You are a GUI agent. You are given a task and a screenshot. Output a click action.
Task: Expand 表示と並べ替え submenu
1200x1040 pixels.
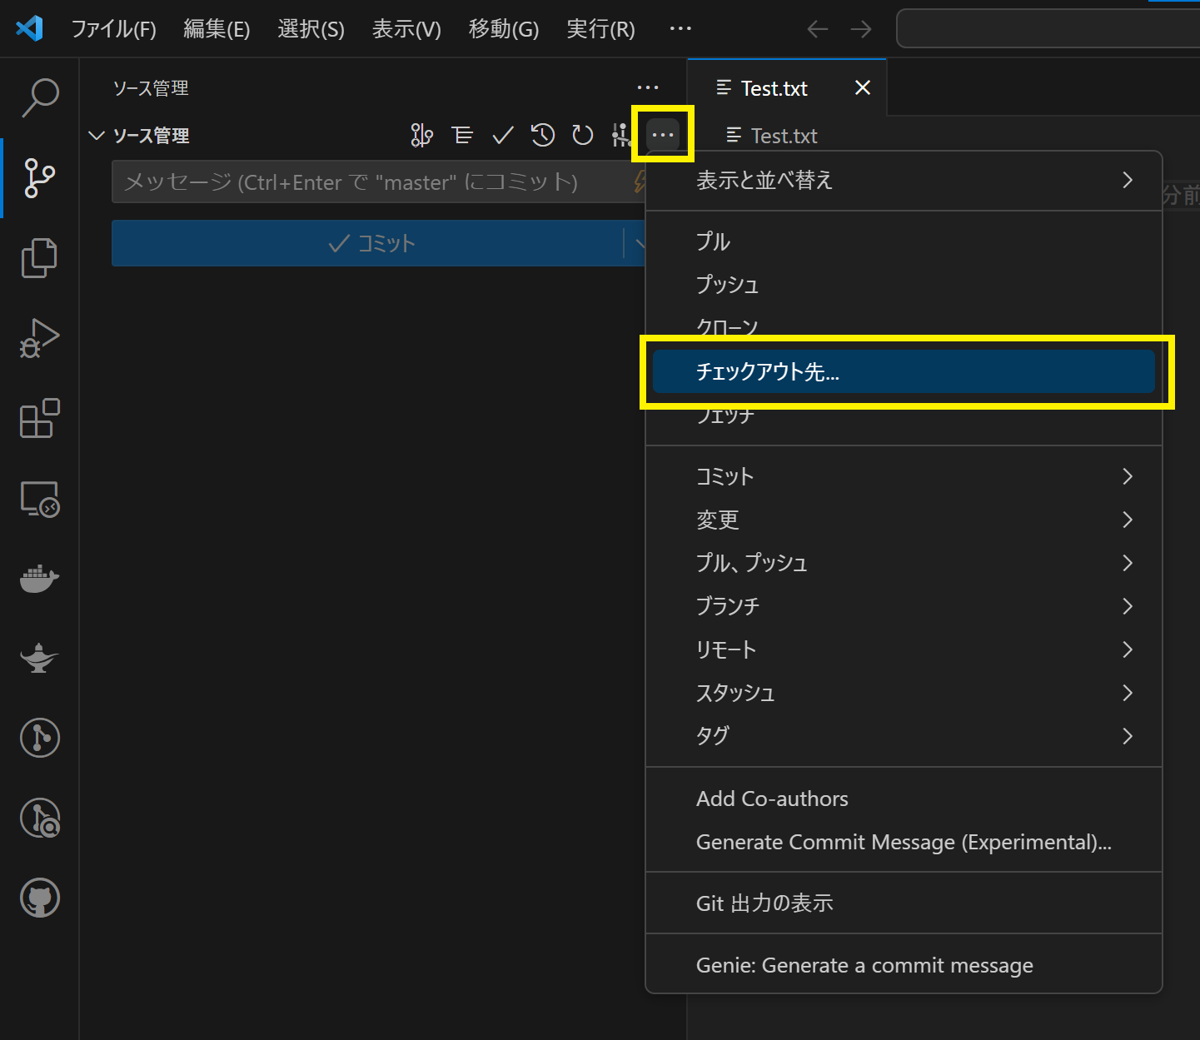tap(904, 180)
